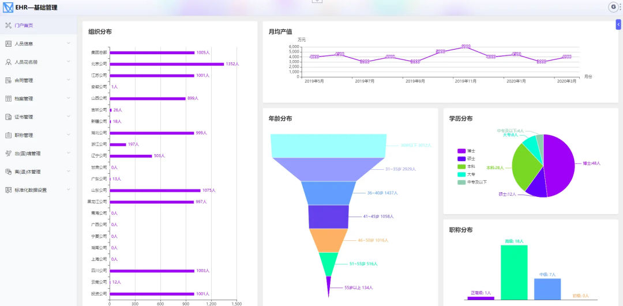
Task: Toggle 中专及以下 legend entry
Action: click(x=472, y=182)
